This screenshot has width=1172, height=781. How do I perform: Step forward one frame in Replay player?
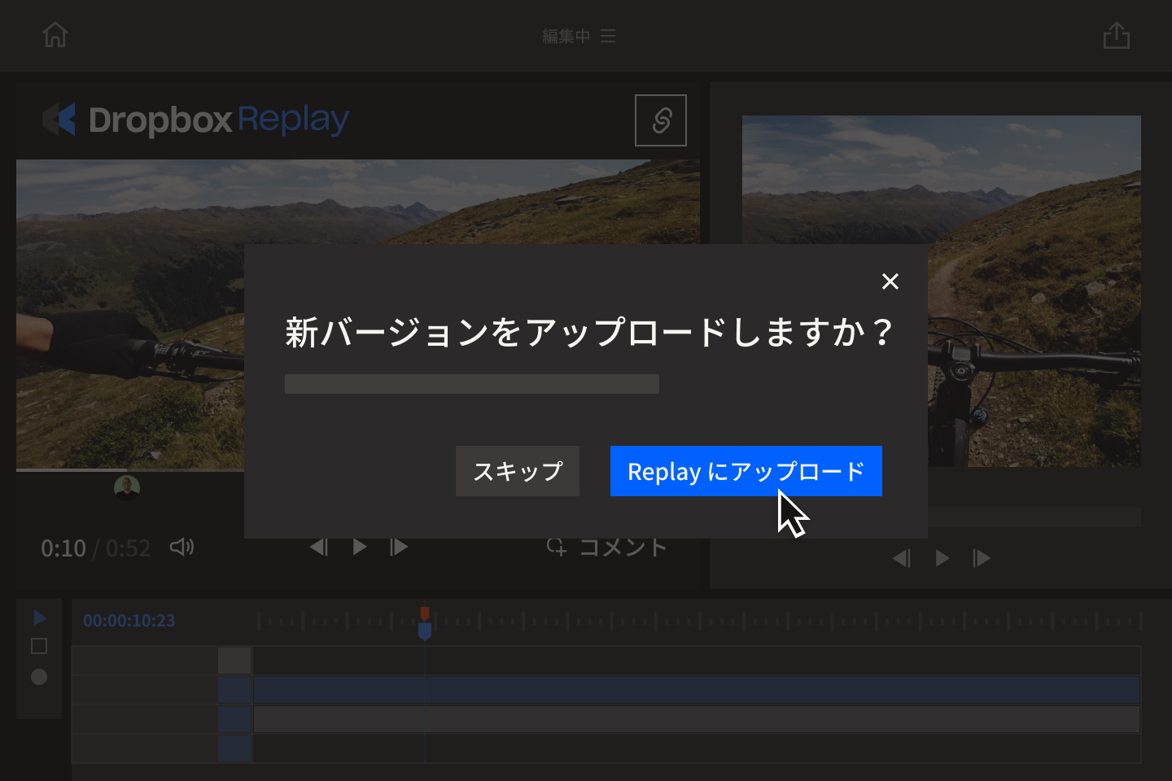(399, 547)
